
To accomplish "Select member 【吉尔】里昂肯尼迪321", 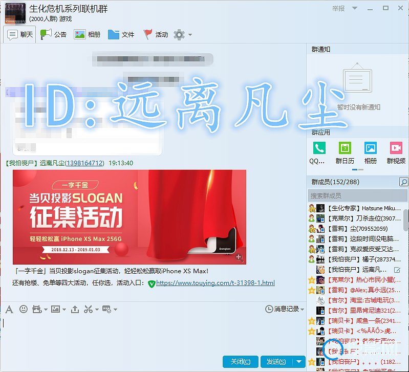I will point(355,311).
